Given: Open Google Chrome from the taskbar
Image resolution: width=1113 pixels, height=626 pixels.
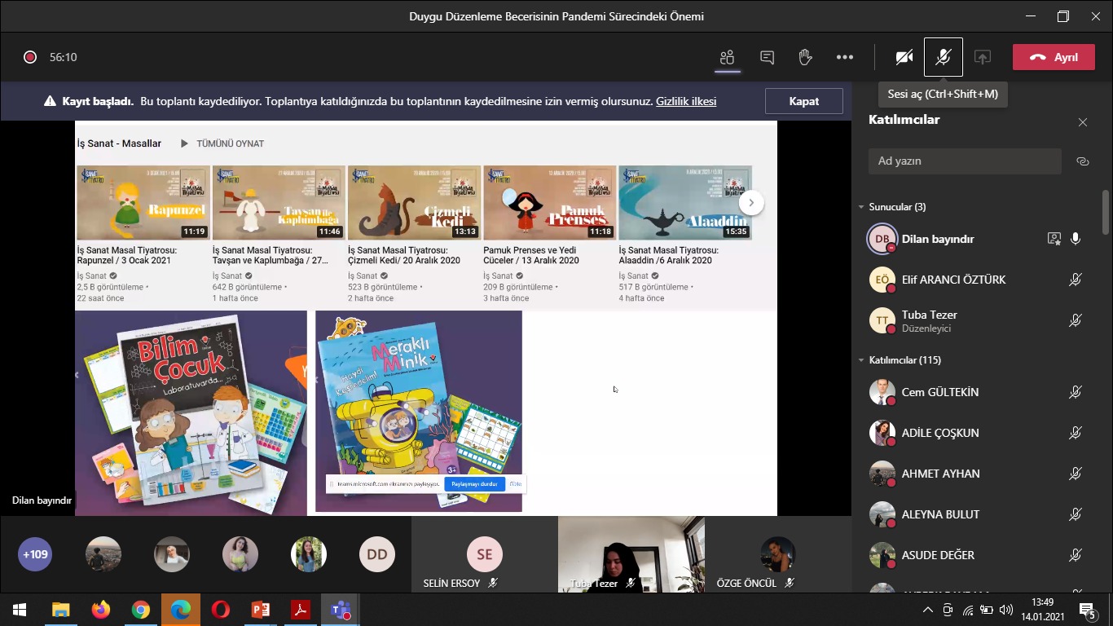Looking at the screenshot, I should (140, 610).
